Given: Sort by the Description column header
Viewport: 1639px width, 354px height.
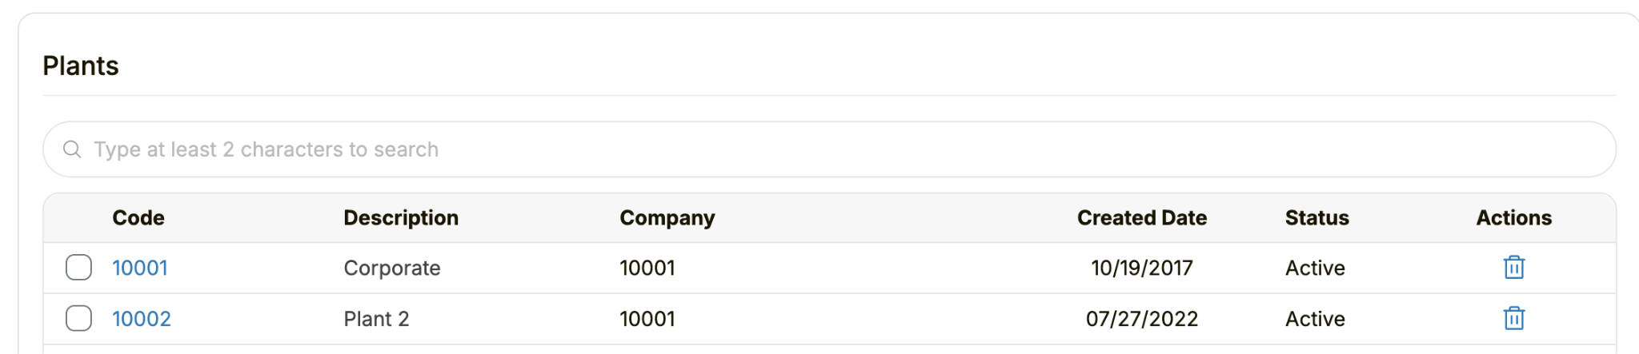Looking at the screenshot, I should (x=401, y=217).
